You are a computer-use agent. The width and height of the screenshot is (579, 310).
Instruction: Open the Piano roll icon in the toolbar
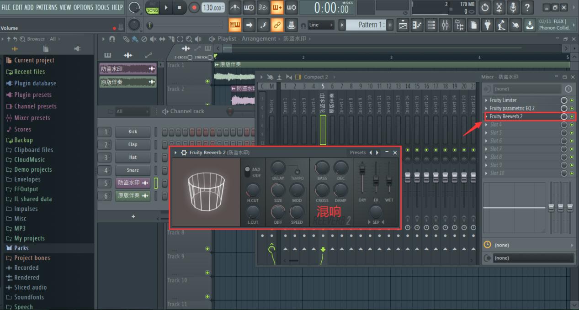click(417, 25)
